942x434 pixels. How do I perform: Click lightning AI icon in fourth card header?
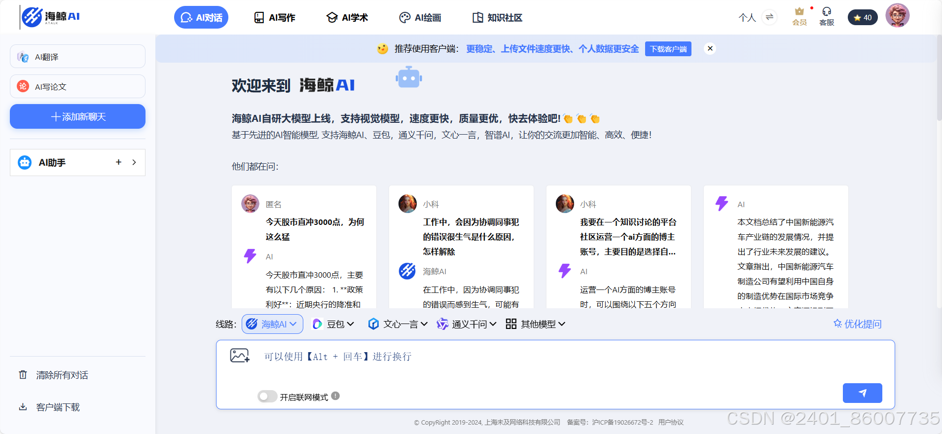(x=722, y=203)
